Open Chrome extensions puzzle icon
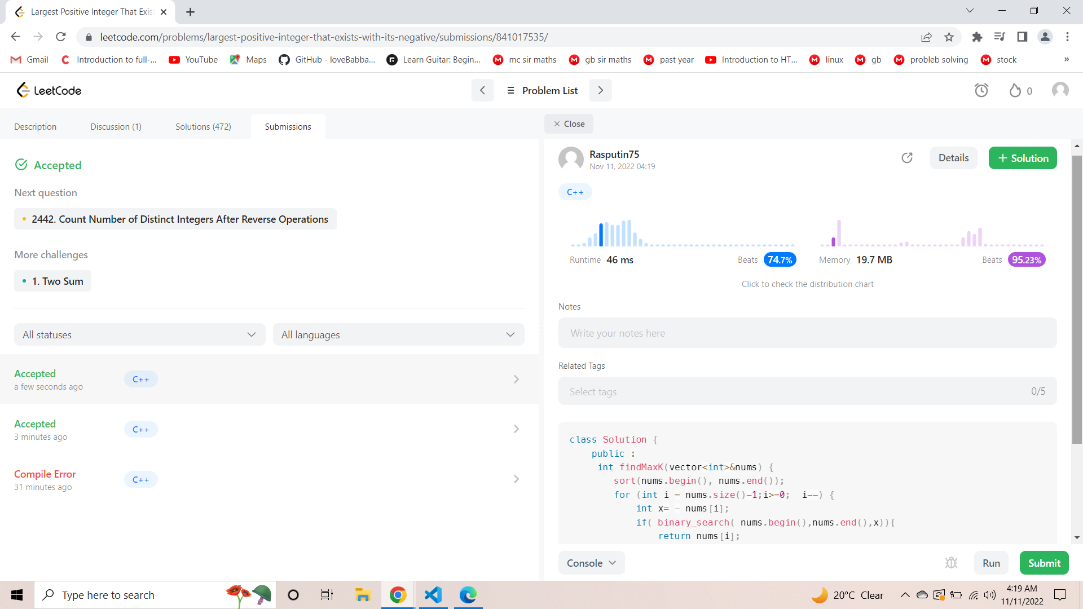The width and height of the screenshot is (1083, 609). pyautogui.click(x=978, y=37)
